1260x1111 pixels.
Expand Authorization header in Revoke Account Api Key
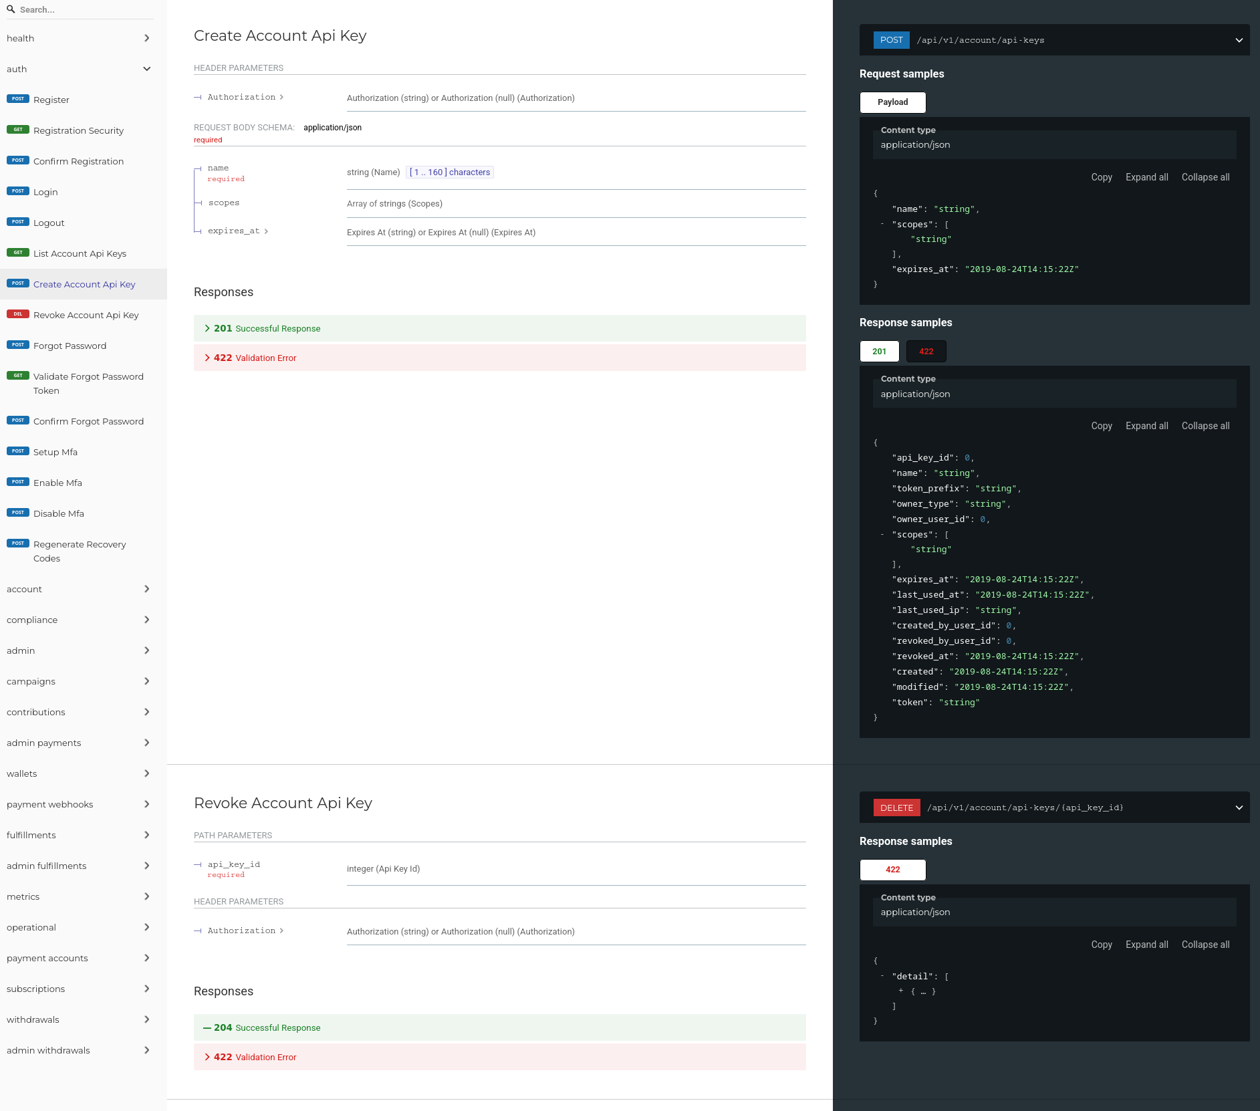point(245,931)
